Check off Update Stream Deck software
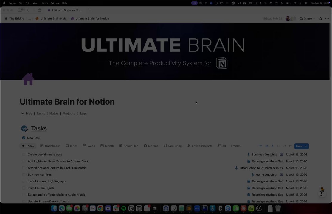Viewport: 332px width, 214px height. pyautogui.click(x=24, y=201)
